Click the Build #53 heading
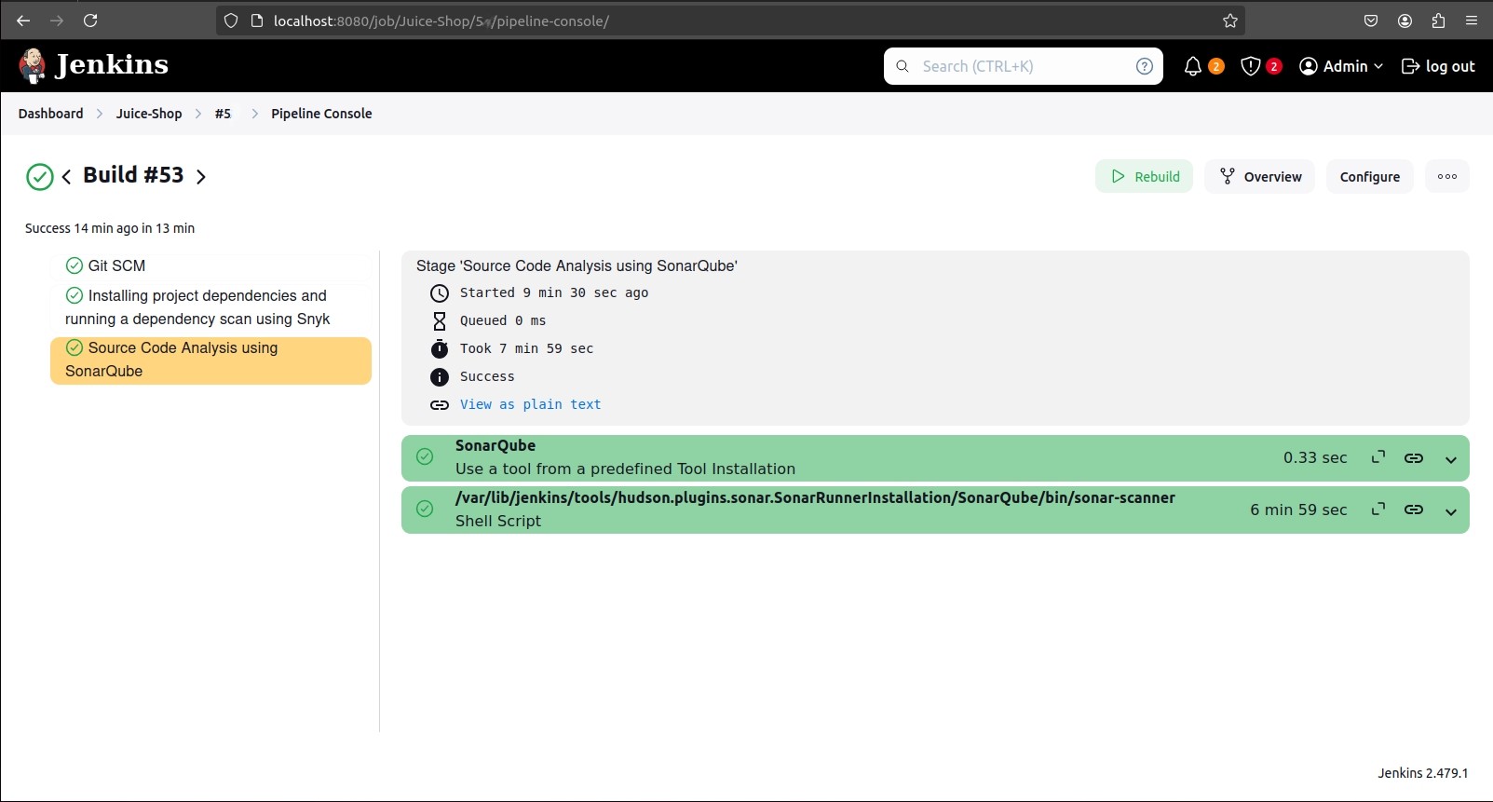 click(x=133, y=175)
